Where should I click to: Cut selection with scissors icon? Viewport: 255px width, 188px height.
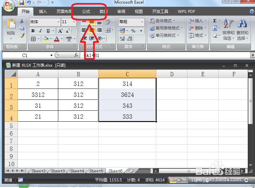pos(22,21)
